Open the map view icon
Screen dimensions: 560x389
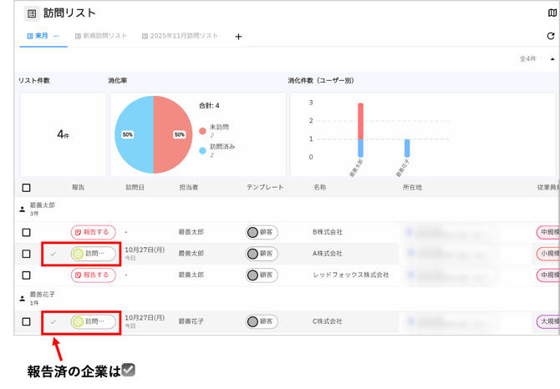click(x=552, y=13)
